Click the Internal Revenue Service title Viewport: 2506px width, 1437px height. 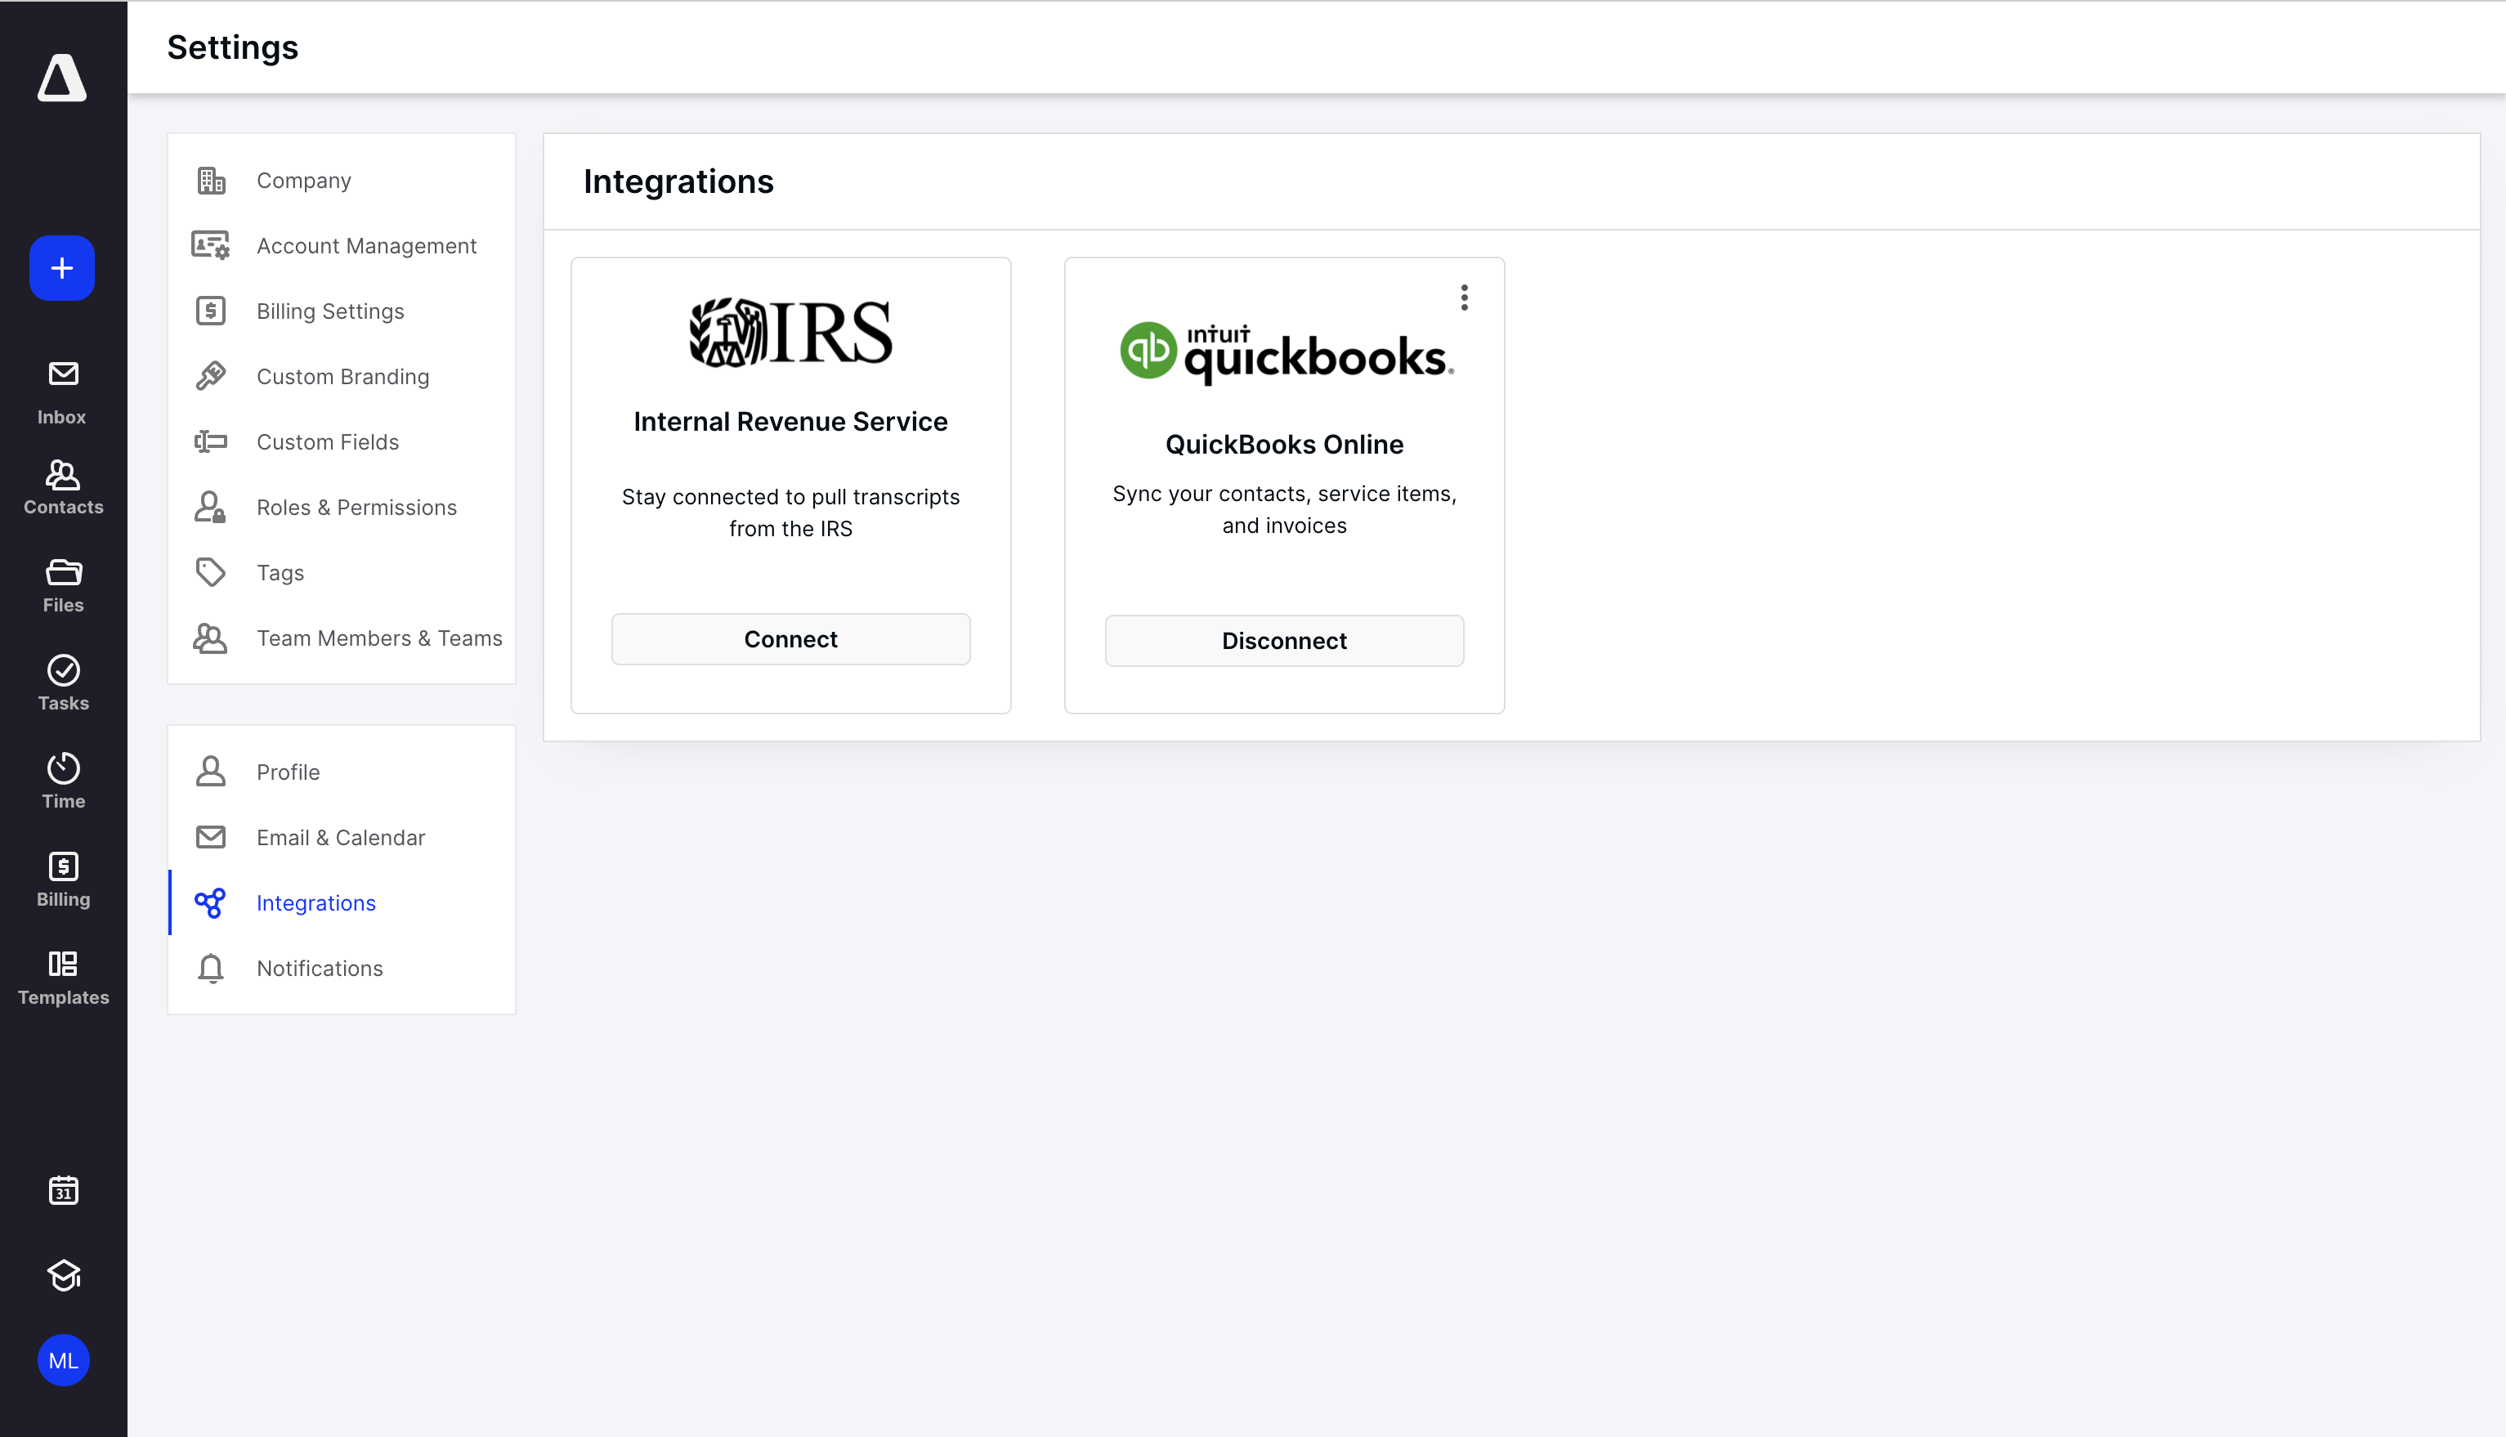click(x=791, y=422)
